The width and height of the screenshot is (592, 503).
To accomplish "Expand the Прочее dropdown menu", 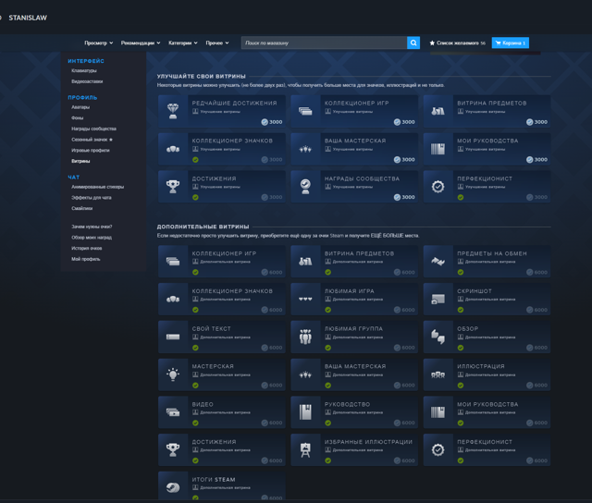I will click(x=217, y=43).
